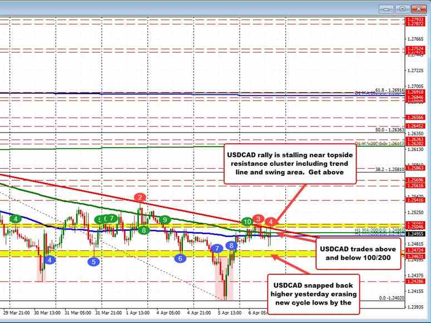
Task: Click the 1.24724 red price tag
Action: pyautogui.click(x=415, y=250)
